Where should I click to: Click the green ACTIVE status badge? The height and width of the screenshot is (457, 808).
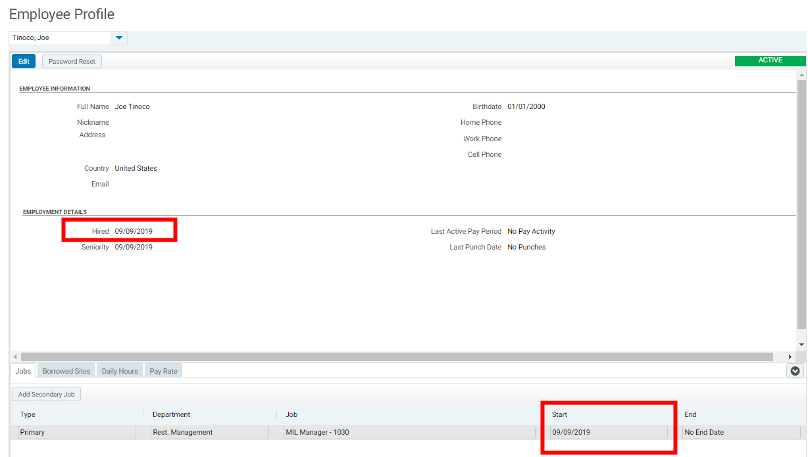click(770, 60)
